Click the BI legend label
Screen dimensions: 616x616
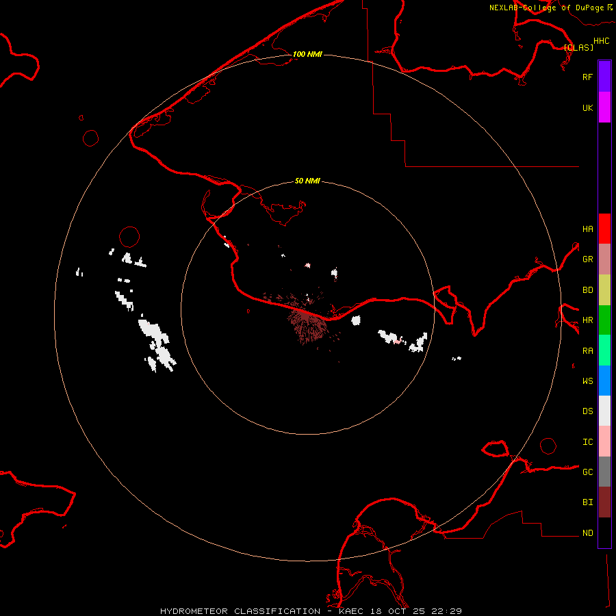587,502
